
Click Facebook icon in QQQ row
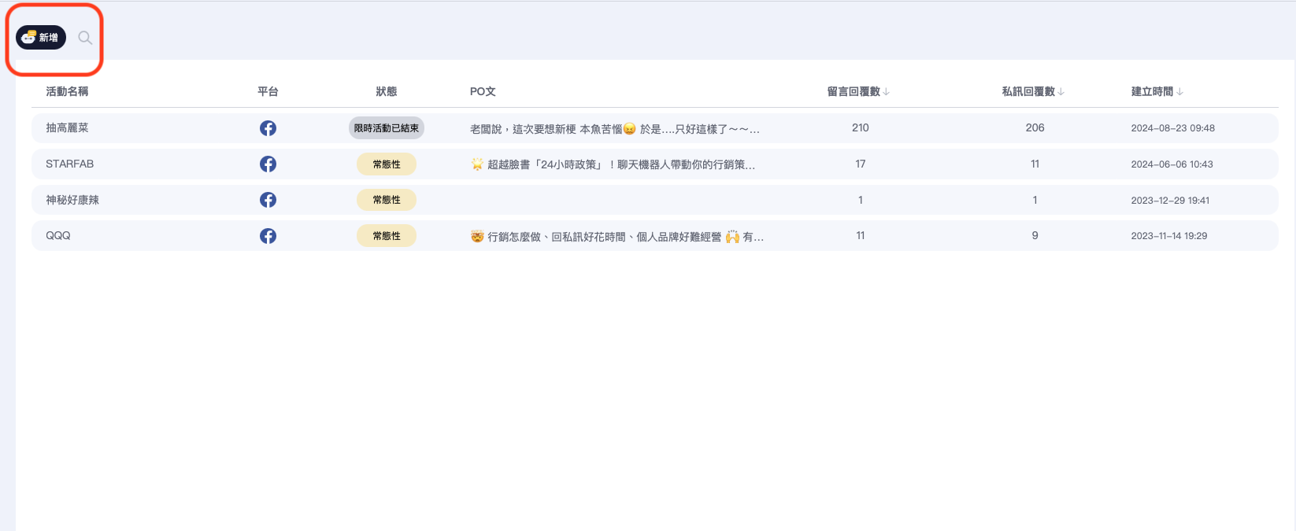(x=268, y=236)
